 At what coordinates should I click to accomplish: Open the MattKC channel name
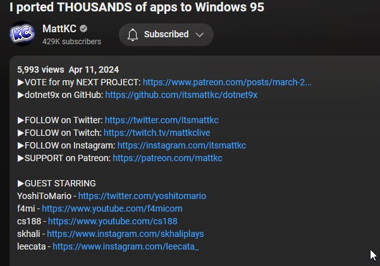coord(59,28)
